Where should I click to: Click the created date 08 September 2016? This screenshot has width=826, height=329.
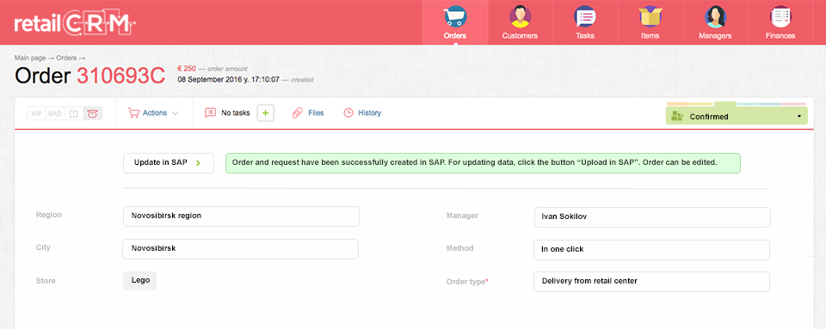[229, 80]
